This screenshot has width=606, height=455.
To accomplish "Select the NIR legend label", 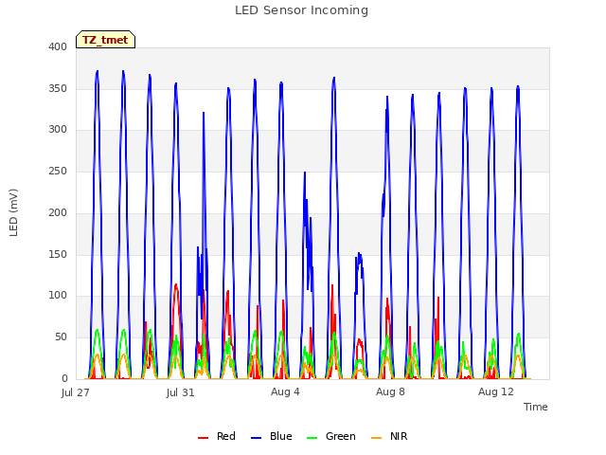I will (399, 436).
